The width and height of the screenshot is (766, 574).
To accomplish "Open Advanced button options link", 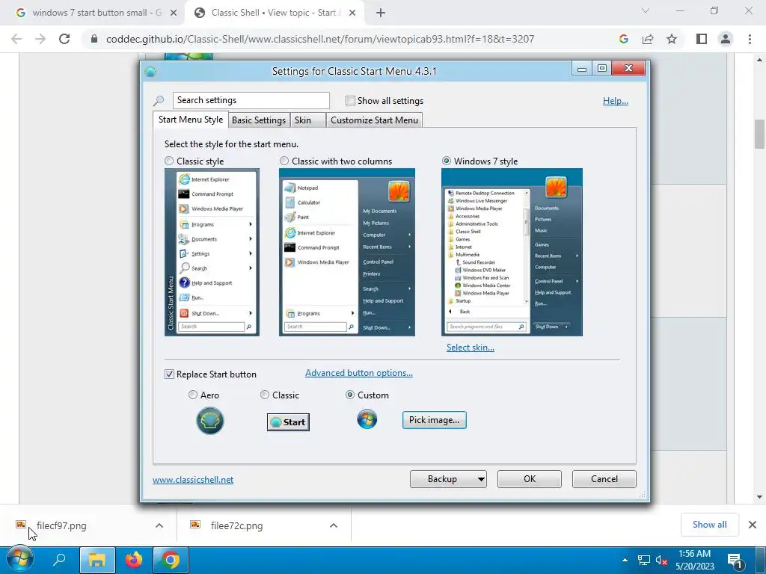I will [359, 373].
